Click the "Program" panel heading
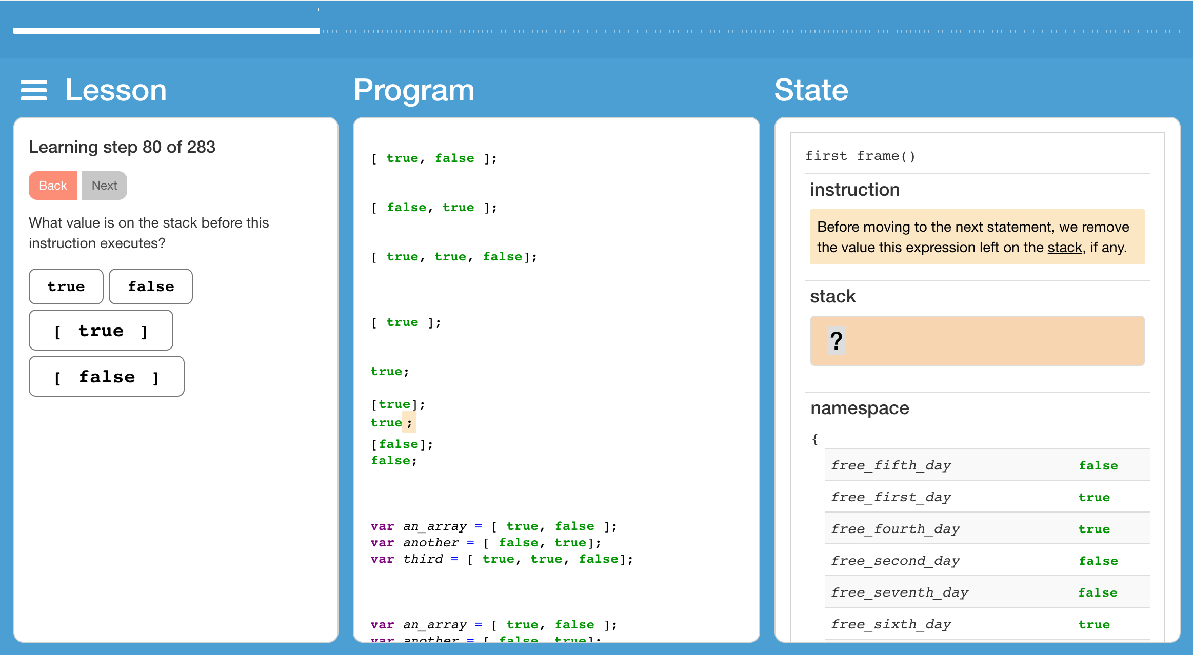1193x655 pixels. click(x=414, y=91)
